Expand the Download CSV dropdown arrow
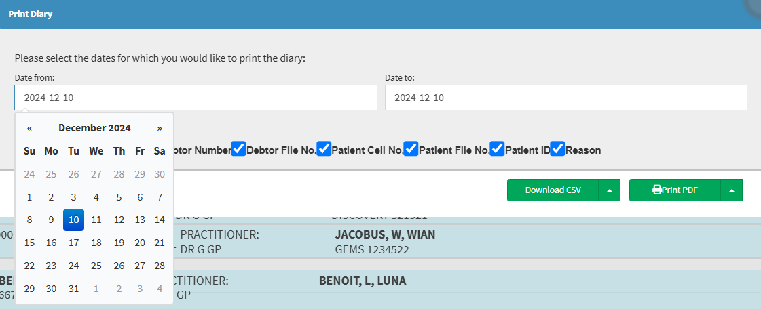 609,190
